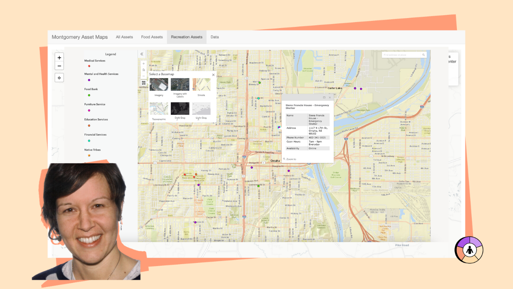Choose the Streets basemap thumbnail
Image resolution: width=513 pixels, height=289 pixels.
[201, 84]
